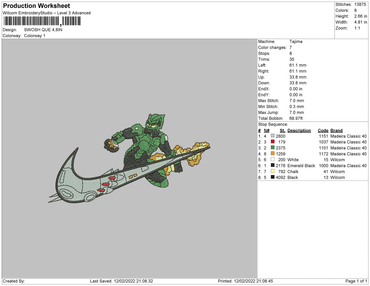Select the white color swatch in row 5

pos(272,159)
